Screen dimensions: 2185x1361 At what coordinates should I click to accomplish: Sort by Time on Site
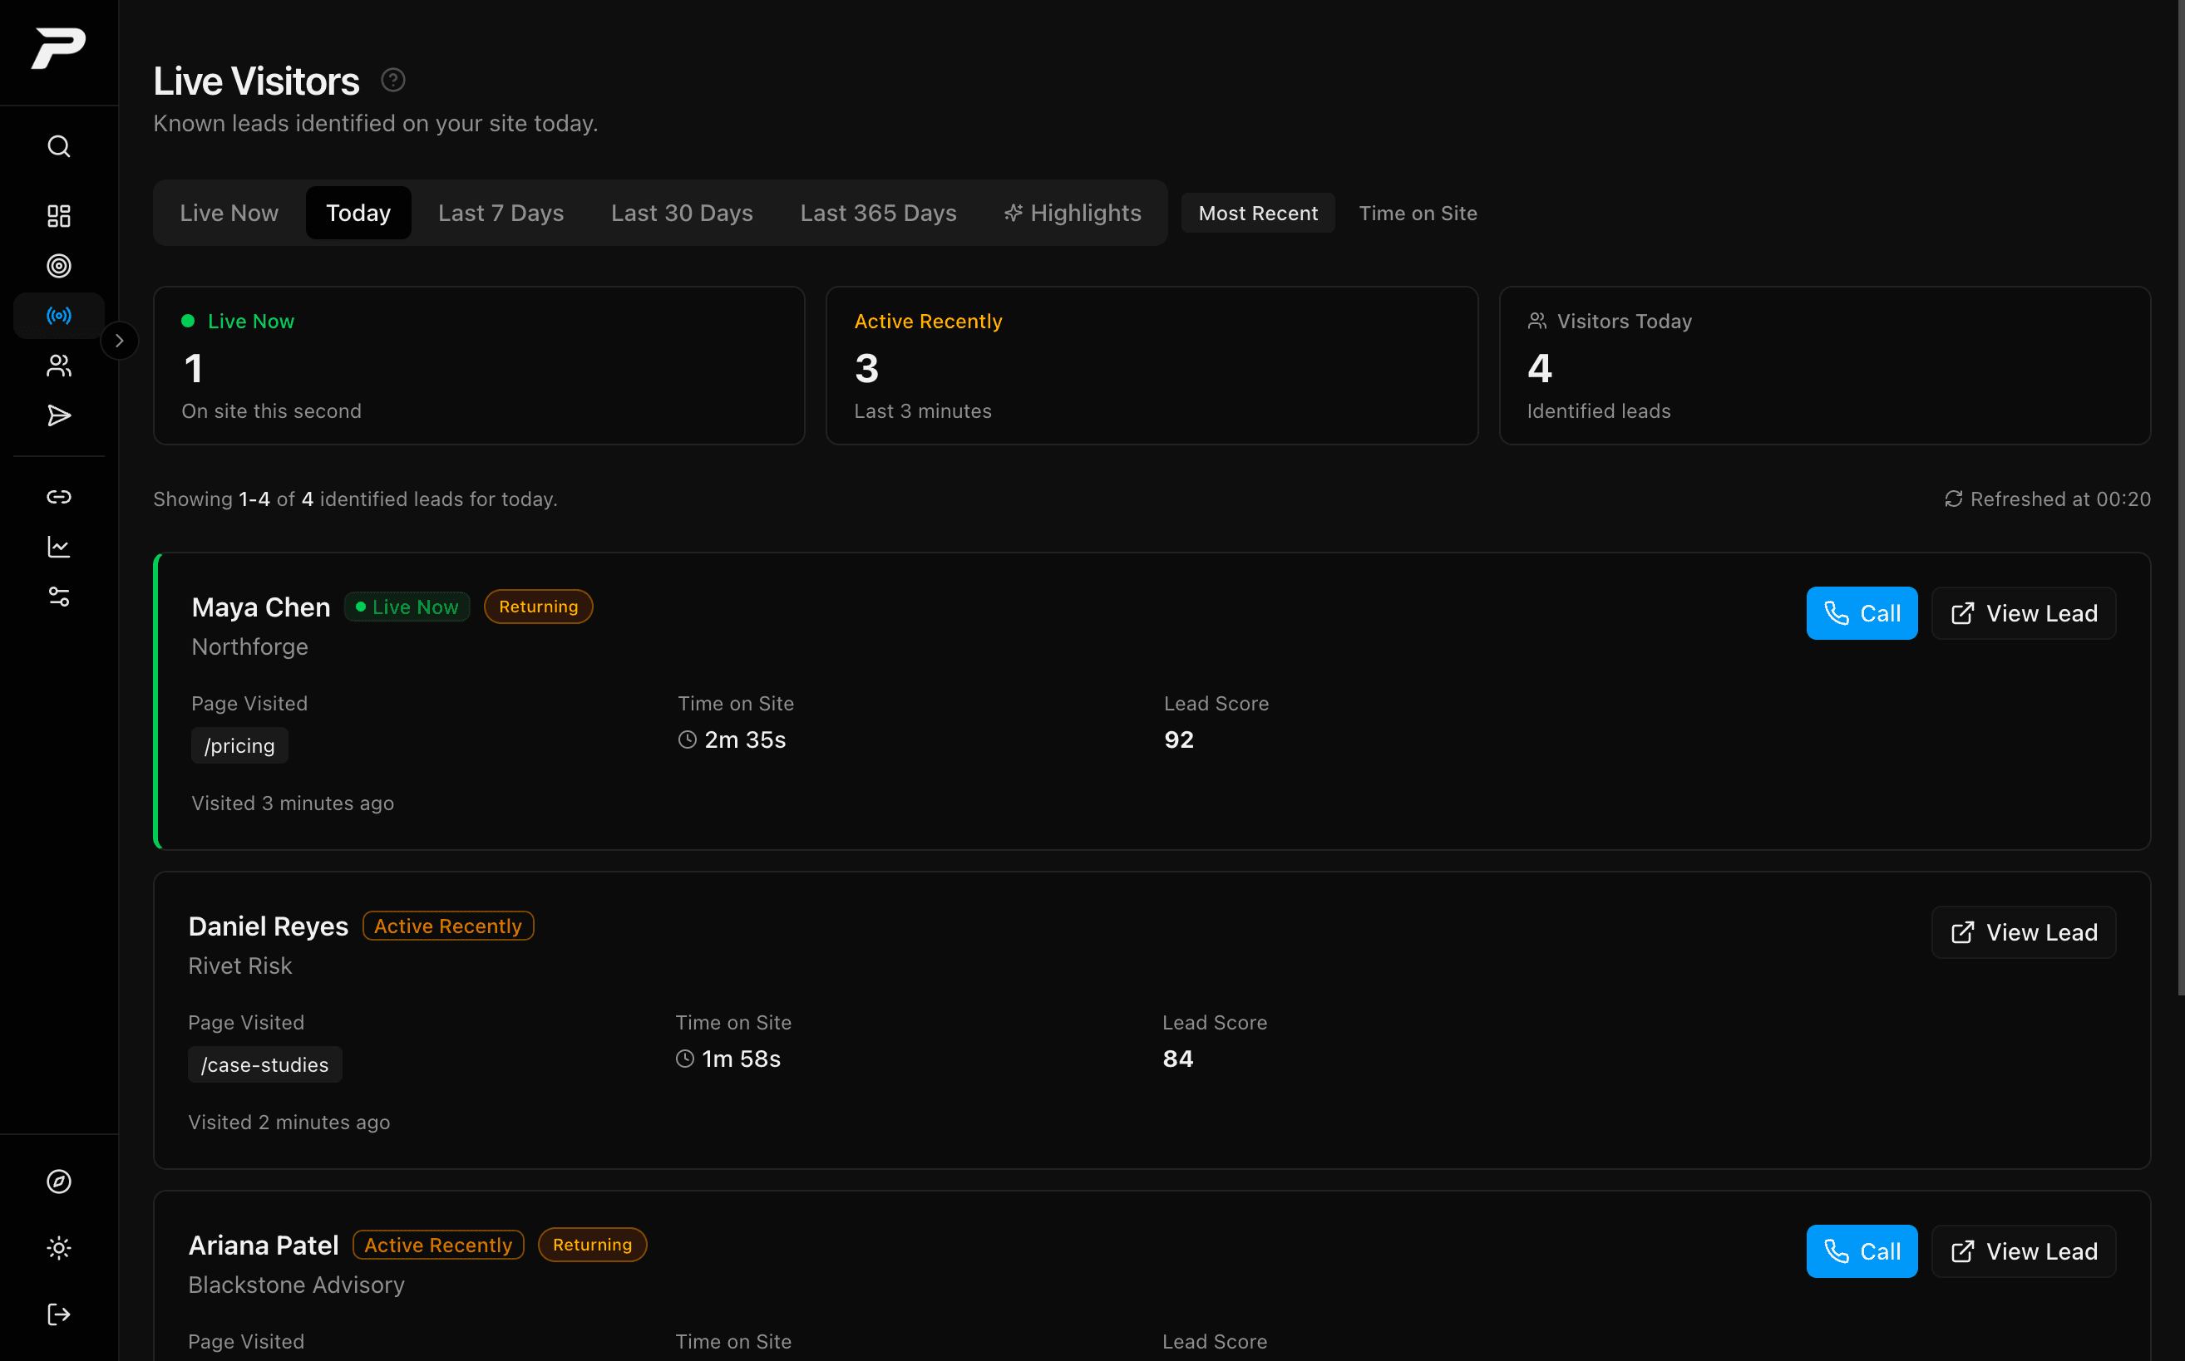(x=1418, y=214)
